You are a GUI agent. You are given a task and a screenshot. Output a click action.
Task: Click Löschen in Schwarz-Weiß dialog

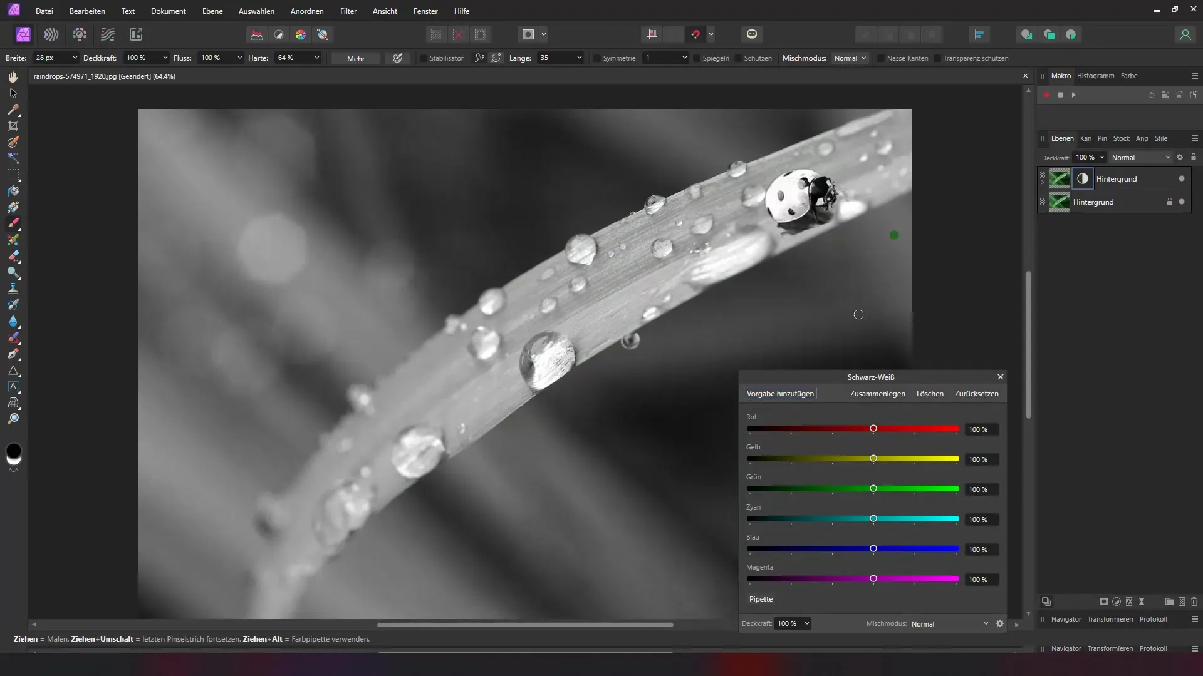930,394
